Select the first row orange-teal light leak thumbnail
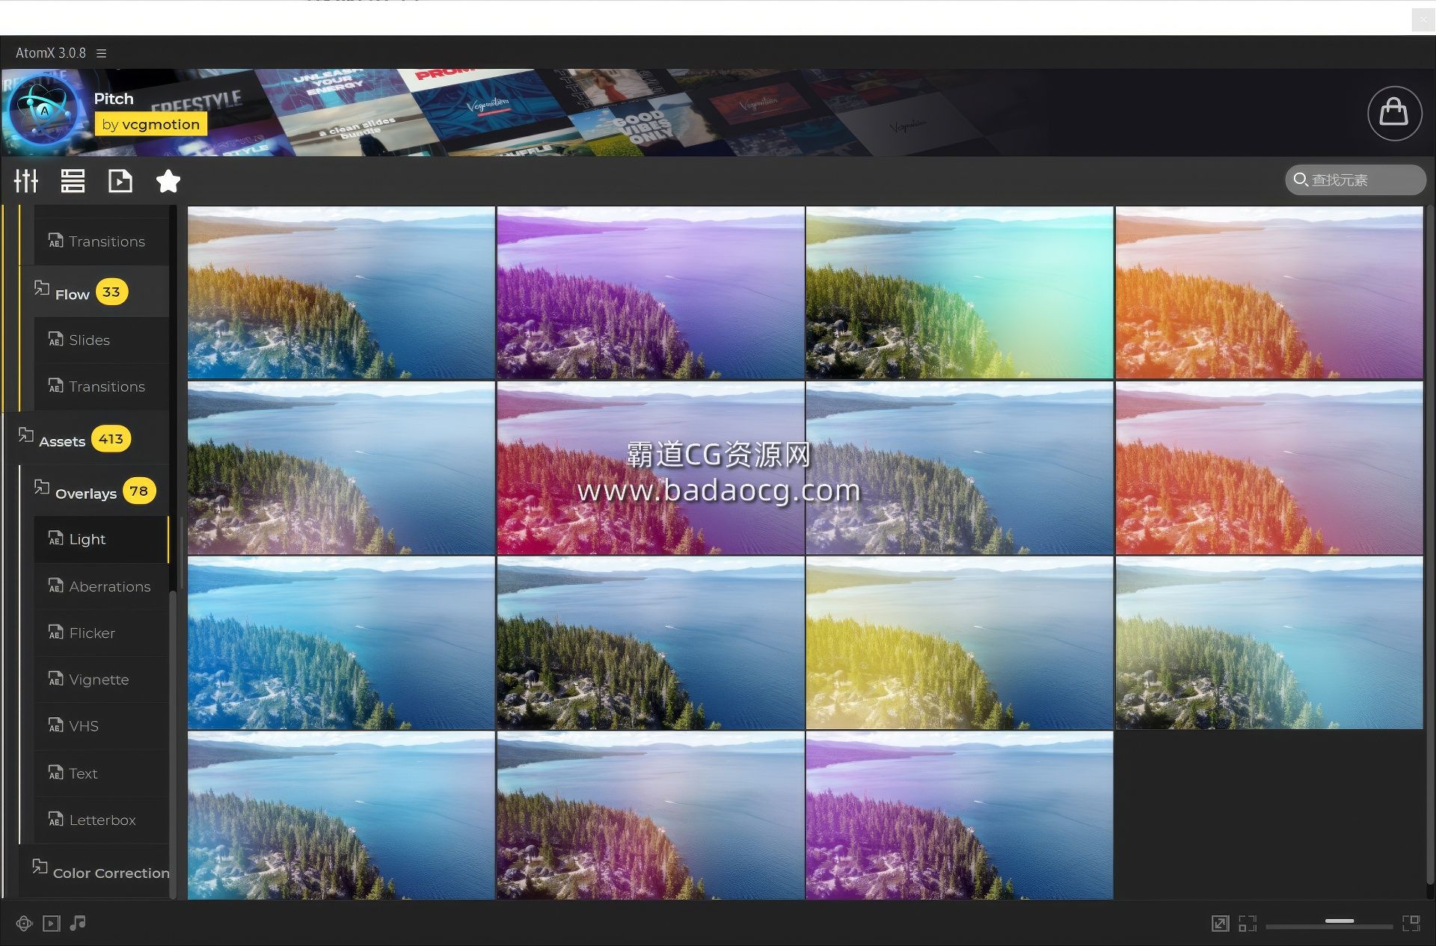The width and height of the screenshot is (1436, 946). click(x=341, y=292)
